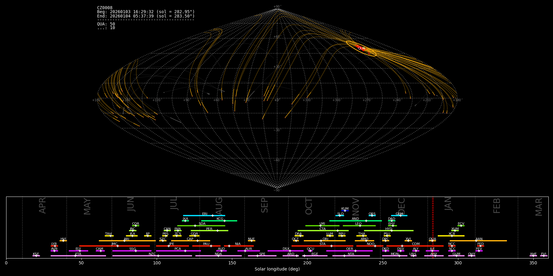Viewport: 553px width, 276px height.
Task: Click the 'QUA: 50' count in the header
Action: click(106, 24)
